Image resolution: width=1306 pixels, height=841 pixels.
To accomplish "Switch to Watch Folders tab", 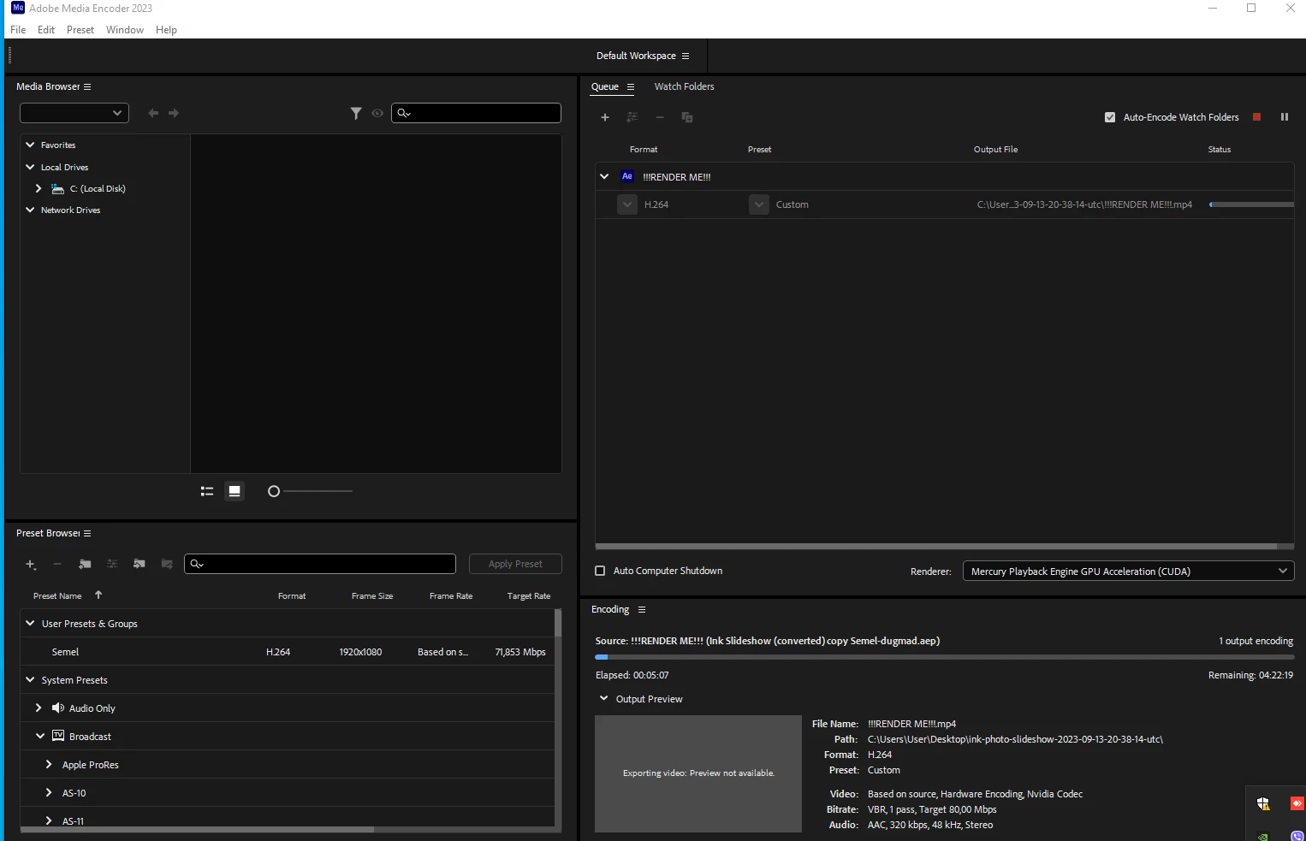I will (684, 86).
